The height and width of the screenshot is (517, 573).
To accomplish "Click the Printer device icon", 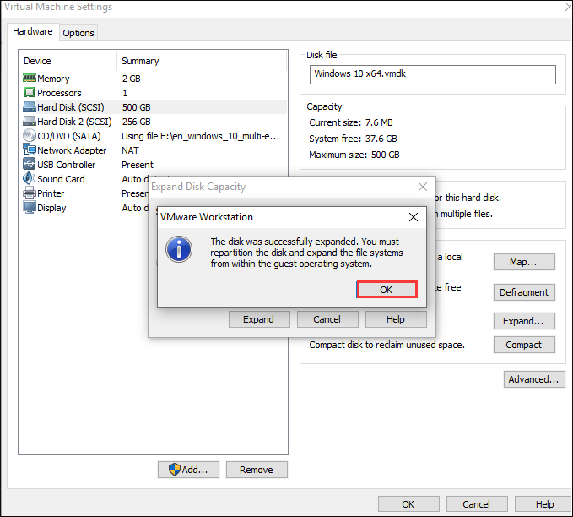I will pyautogui.click(x=30, y=193).
